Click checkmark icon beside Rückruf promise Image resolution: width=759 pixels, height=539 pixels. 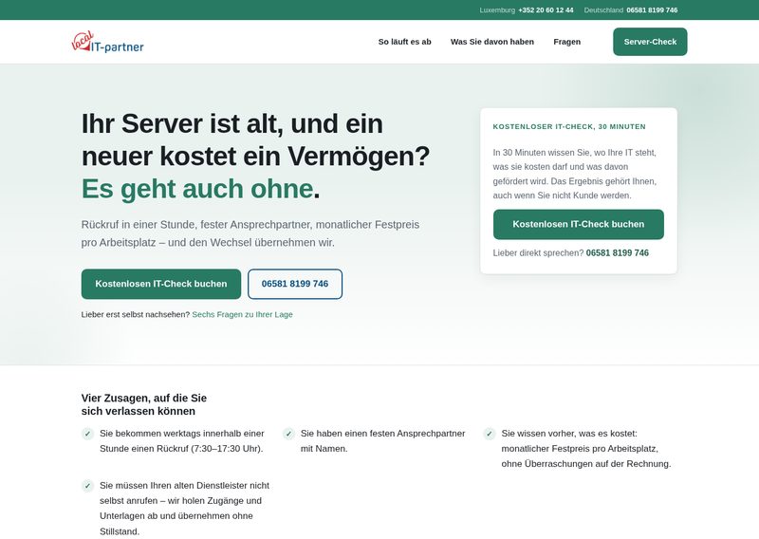(87, 434)
